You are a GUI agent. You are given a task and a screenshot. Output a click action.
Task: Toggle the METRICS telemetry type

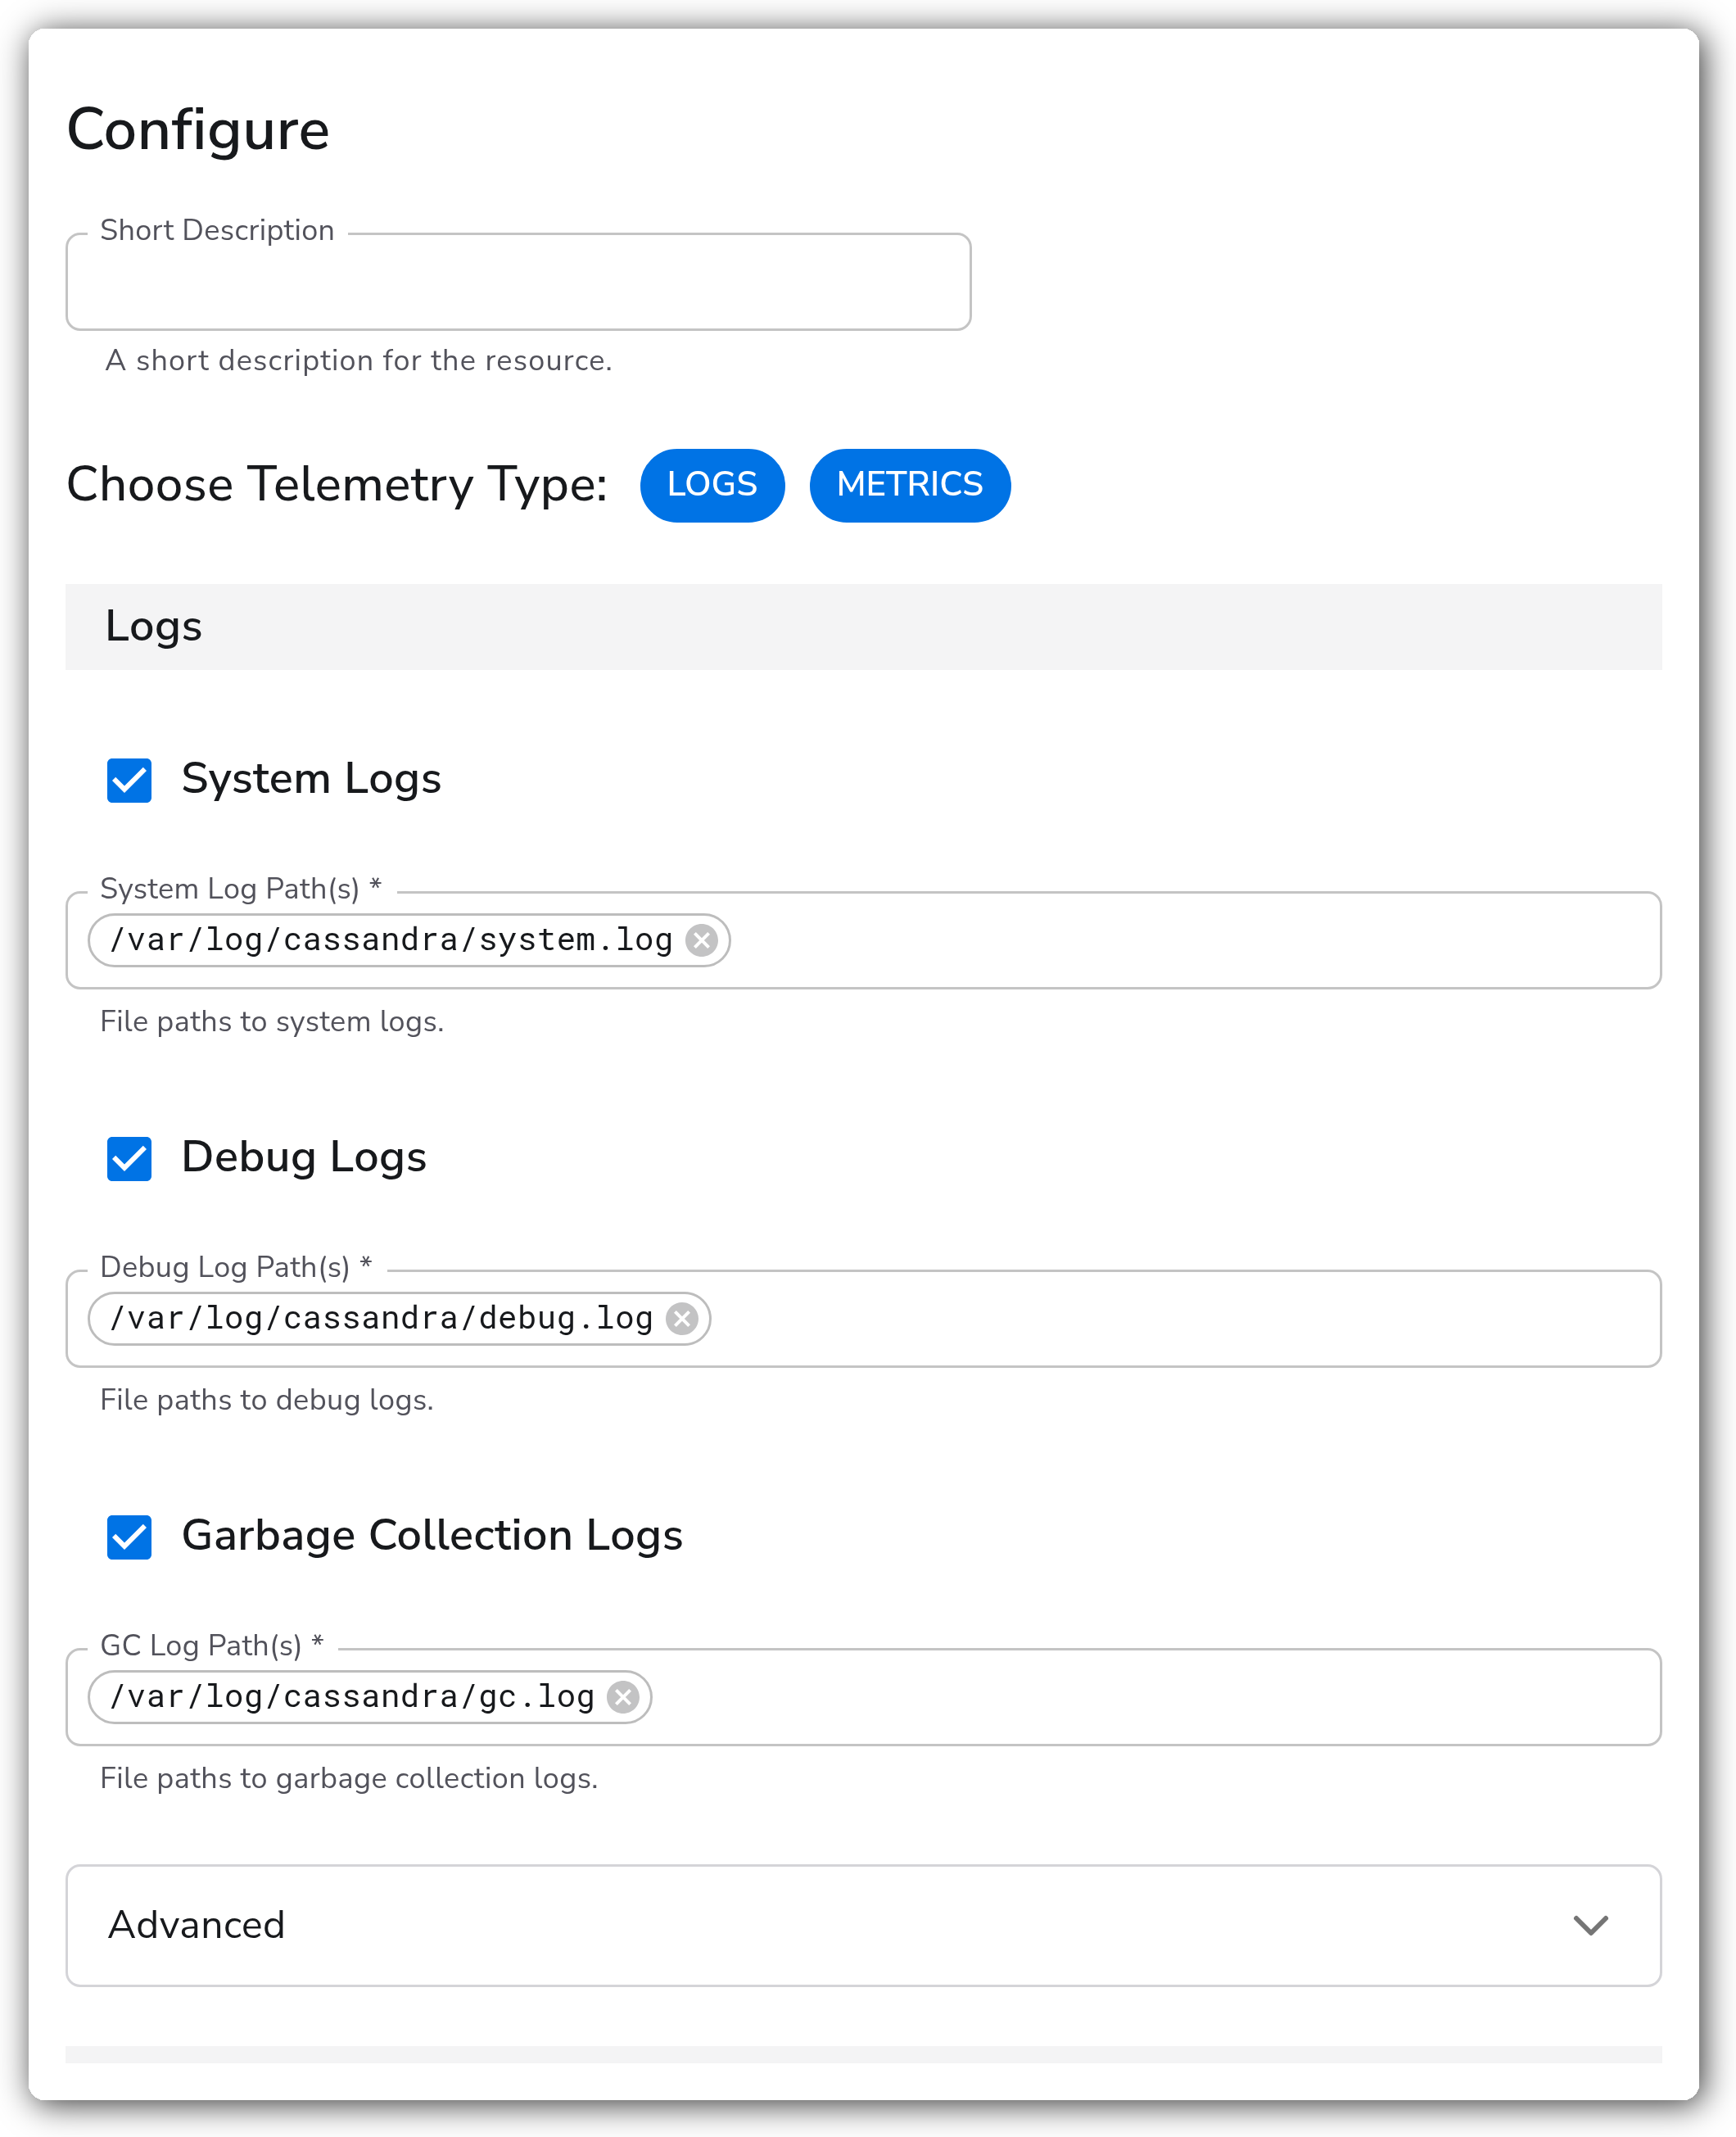(x=910, y=485)
